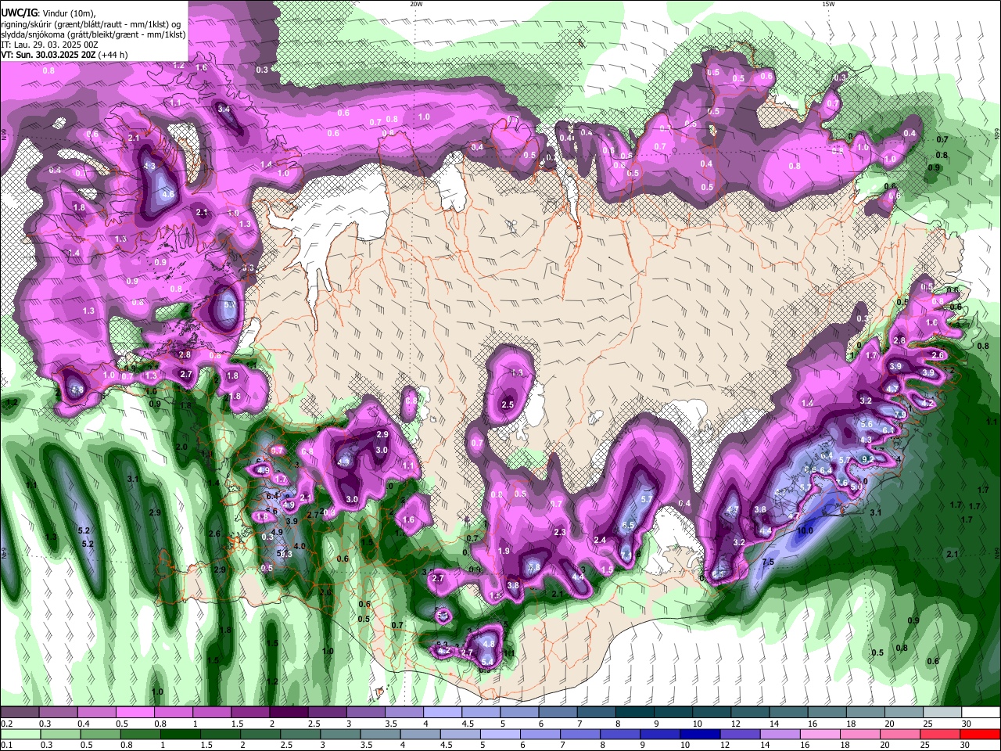Click the "VT: Sun. 30.03.2025 20Z (+44 h)" line

64,55
